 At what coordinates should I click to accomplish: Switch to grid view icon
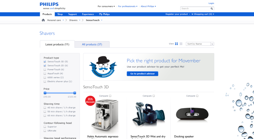(176, 44)
